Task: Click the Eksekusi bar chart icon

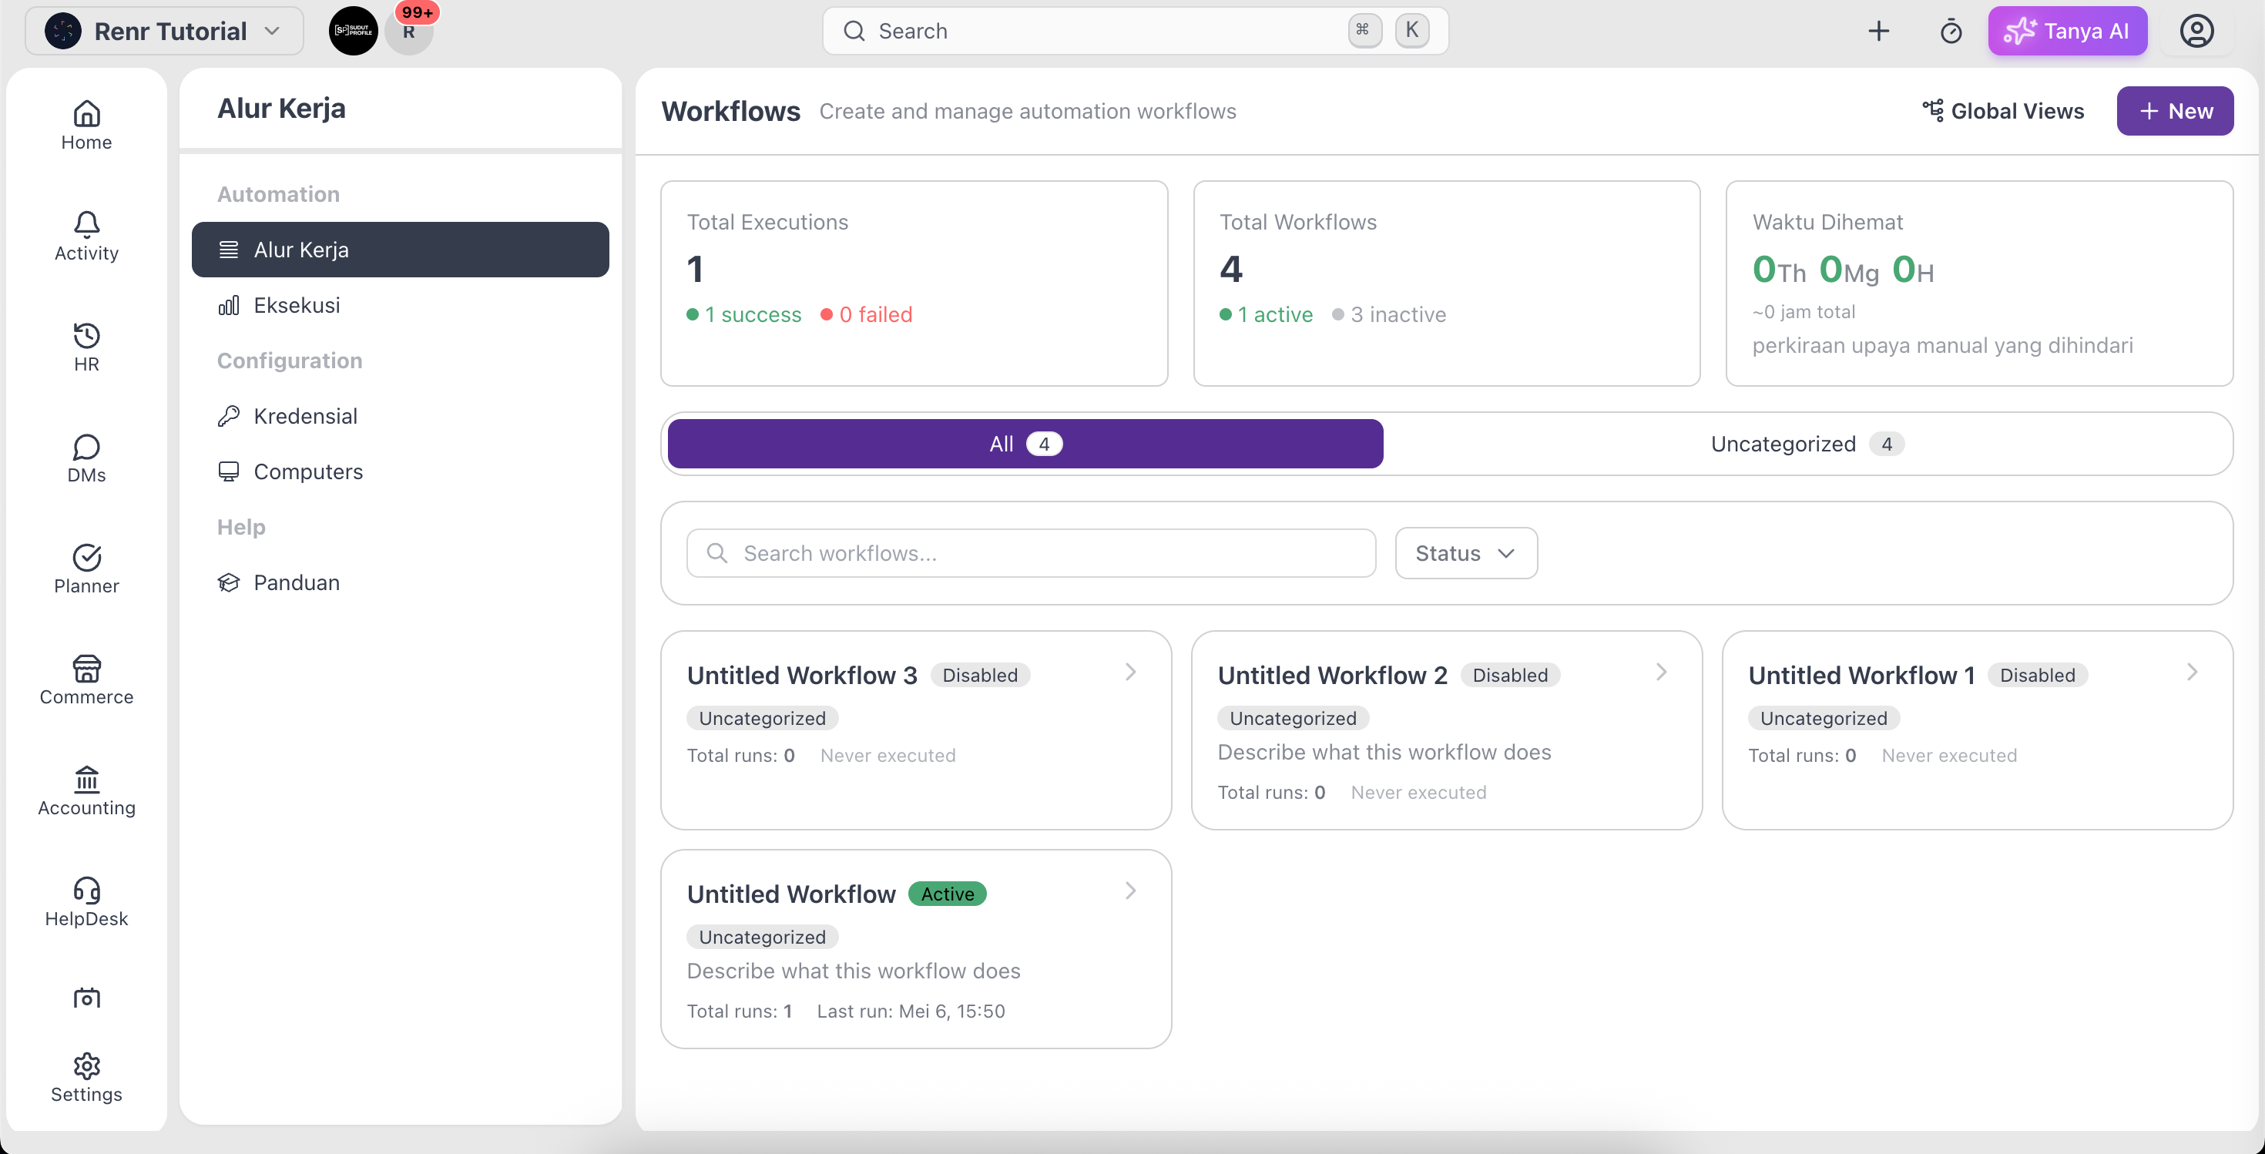Action: (229, 305)
